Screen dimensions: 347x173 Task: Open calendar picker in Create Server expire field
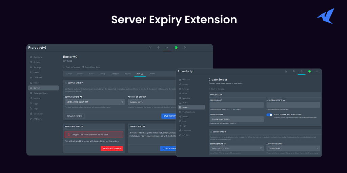tap(261, 148)
